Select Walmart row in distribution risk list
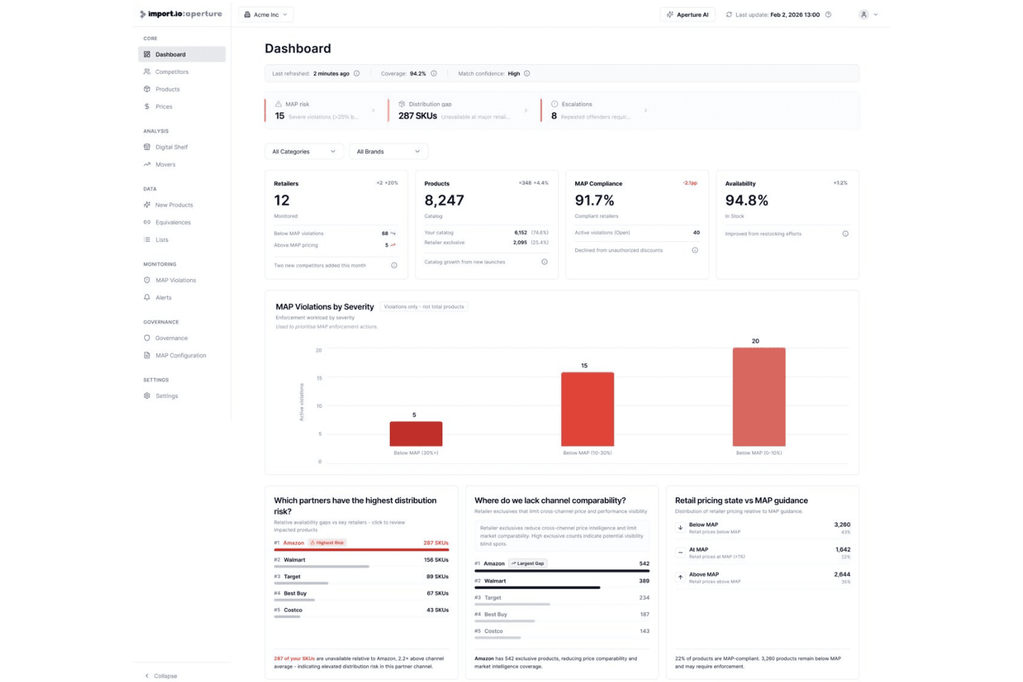 tap(362, 562)
